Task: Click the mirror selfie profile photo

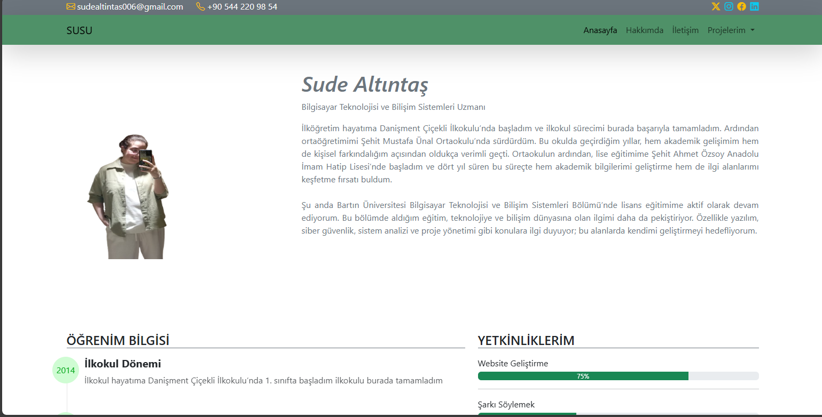Action: [x=128, y=197]
